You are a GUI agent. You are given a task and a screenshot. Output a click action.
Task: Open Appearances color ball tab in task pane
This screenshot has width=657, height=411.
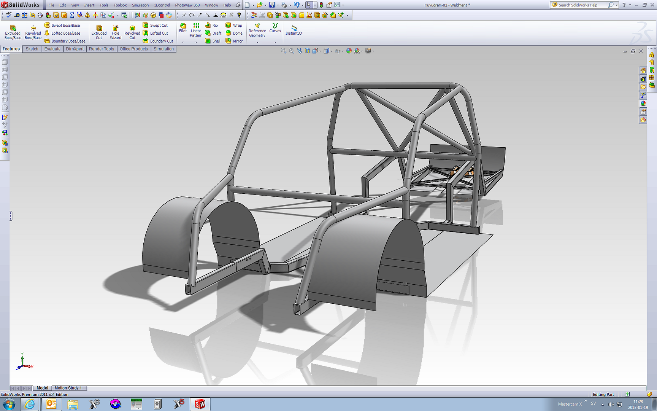click(x=643, y=103)
